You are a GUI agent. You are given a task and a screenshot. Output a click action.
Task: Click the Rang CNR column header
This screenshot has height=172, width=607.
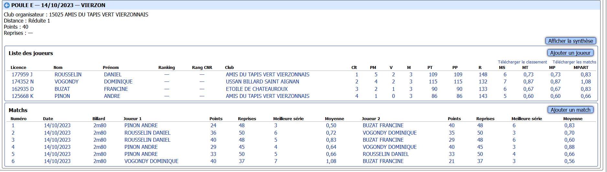(x=202, y=67)
